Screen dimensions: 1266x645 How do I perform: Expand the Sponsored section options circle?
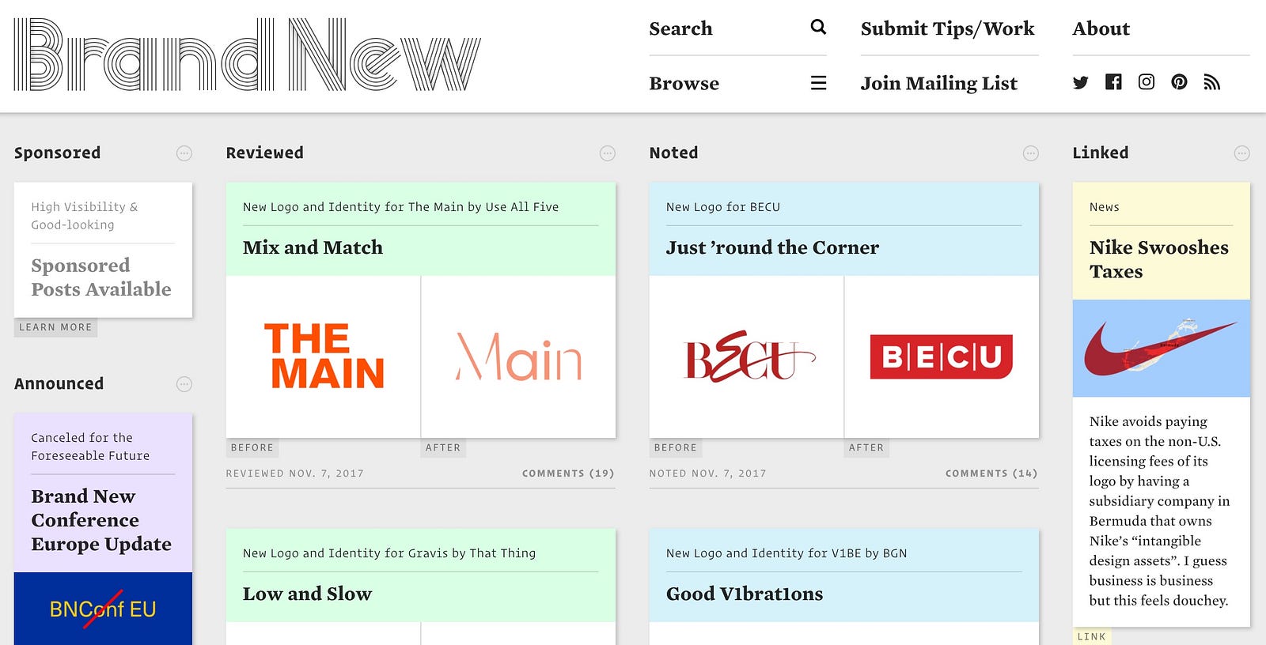point(184,153)
